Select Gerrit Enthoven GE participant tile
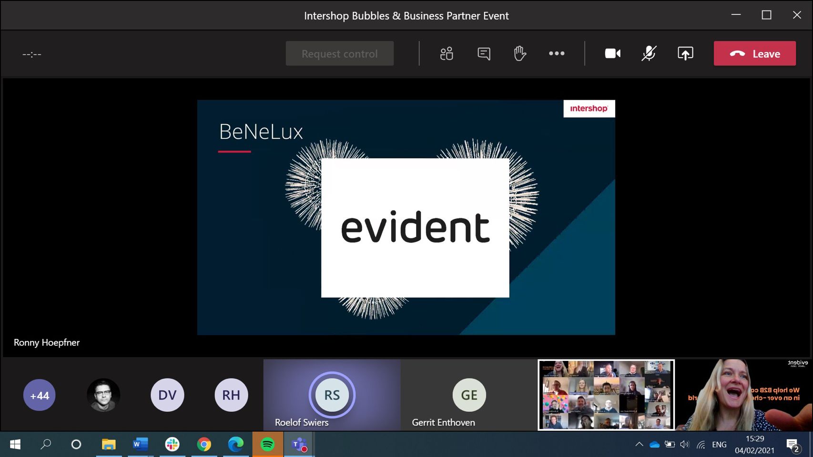The height and width of the screenshot is (457, 813). (469, 395)
